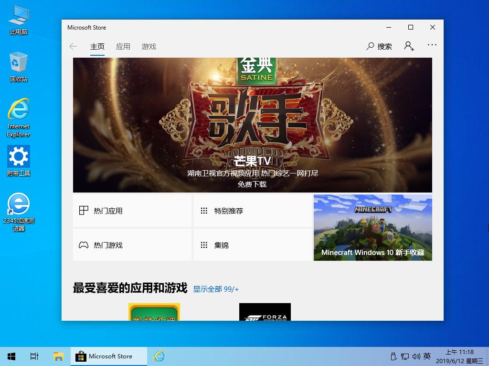Click the 英 input method indicator
Viewport: 489px width, 366px height.
coord(427,356)
